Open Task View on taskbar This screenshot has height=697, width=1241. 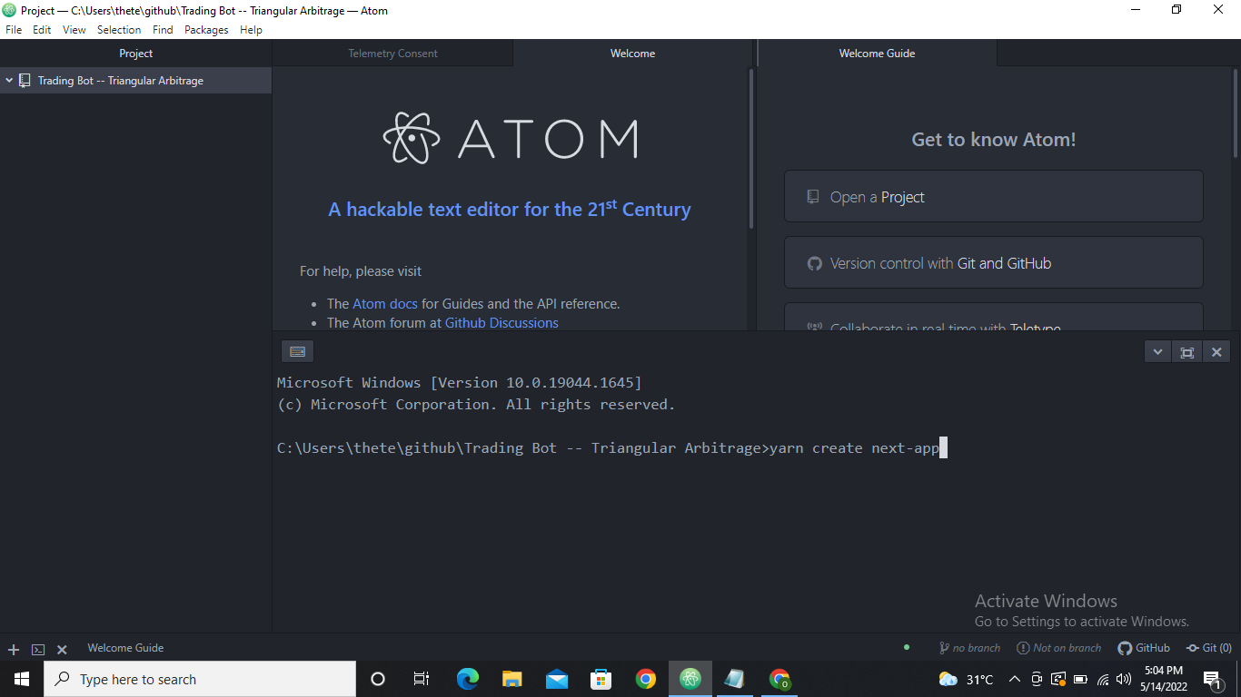coord(422,679)
